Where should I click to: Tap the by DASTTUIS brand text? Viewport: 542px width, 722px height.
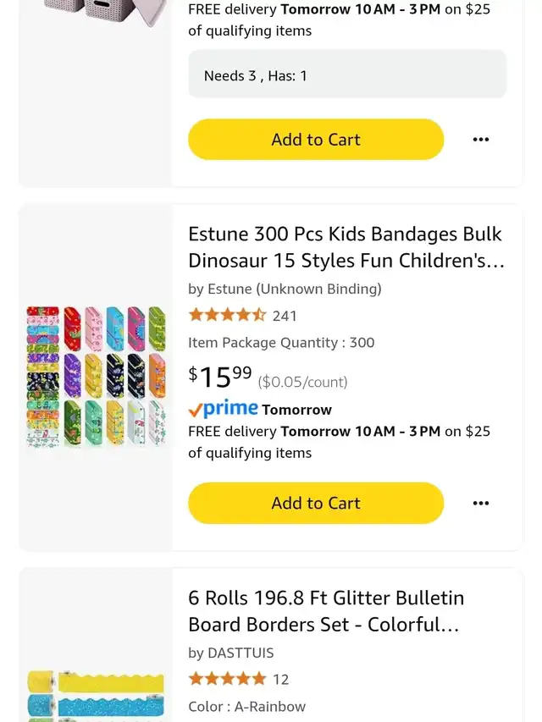(x=231, y=653)
